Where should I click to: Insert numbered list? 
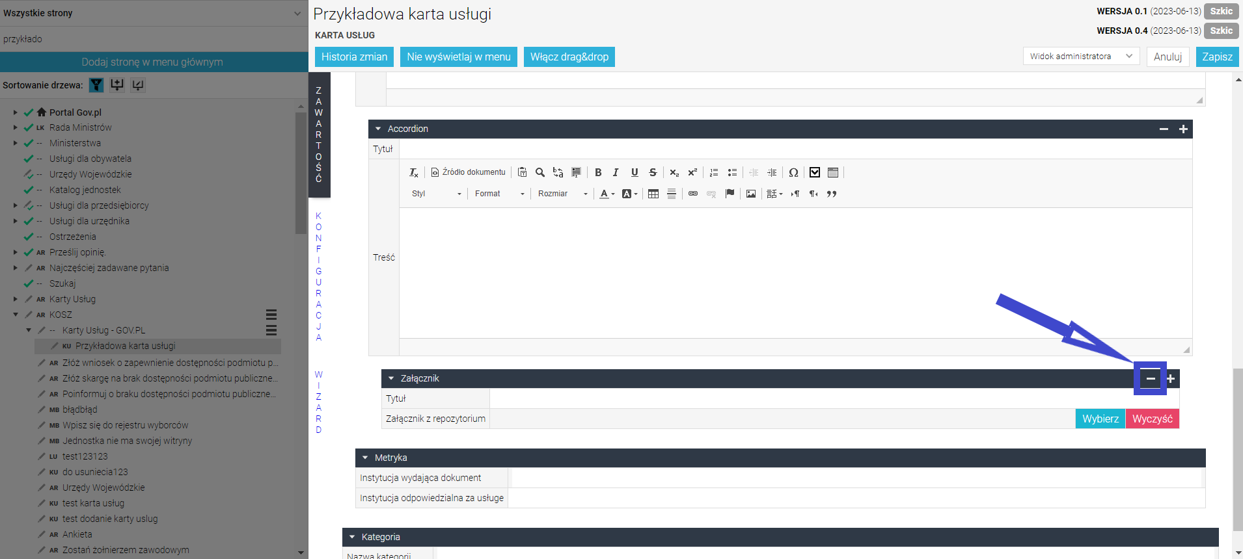click(x=714, y=172)
